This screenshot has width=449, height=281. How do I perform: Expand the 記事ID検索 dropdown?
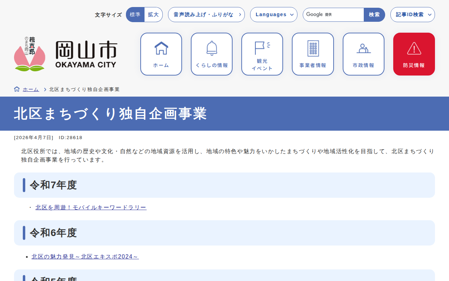(x=413, y=15)
